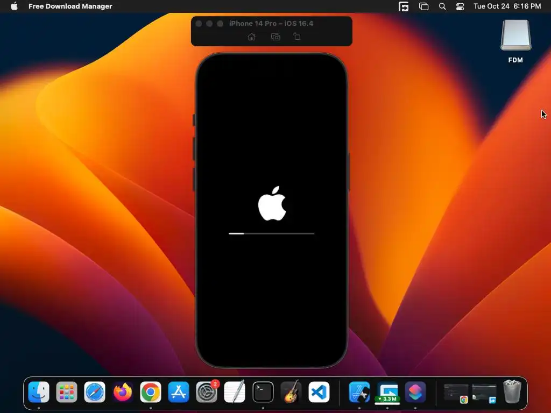
Task: Click the Simulator window close button
Action: [x=199, y=24]
